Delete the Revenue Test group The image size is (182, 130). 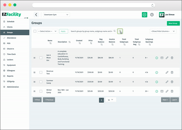[x=172, y=72]
